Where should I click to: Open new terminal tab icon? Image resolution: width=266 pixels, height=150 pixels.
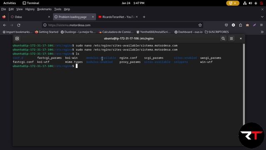(x=17, y=39)
